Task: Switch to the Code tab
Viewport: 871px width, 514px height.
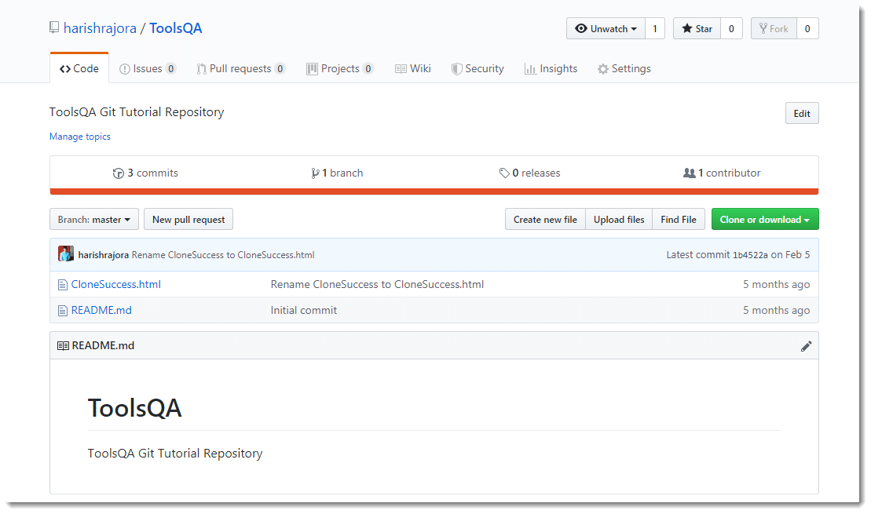Action: [x=79, y=68]
